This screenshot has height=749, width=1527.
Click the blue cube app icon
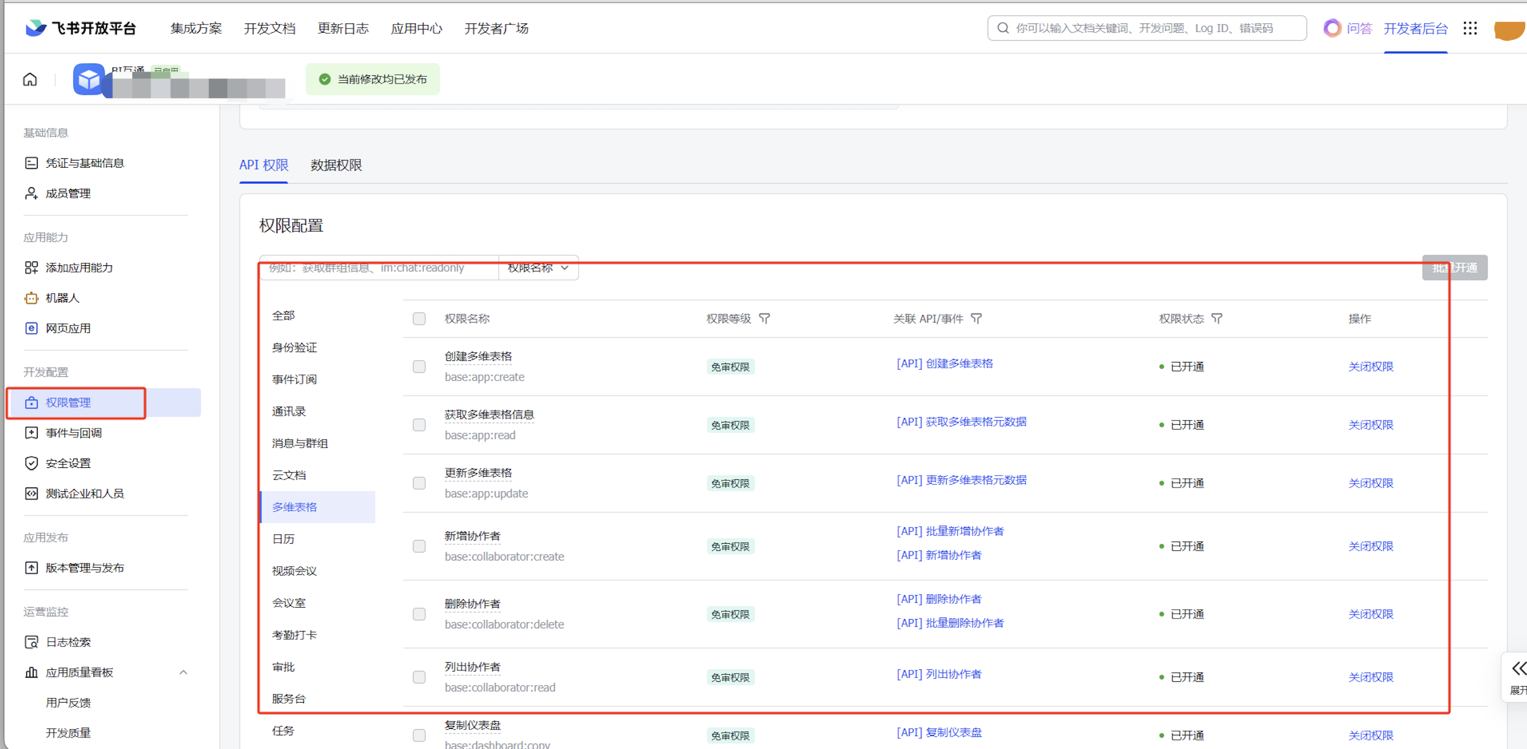(89, 79)
